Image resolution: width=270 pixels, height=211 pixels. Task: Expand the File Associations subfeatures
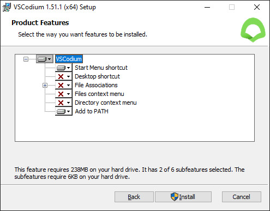point(45,85)
